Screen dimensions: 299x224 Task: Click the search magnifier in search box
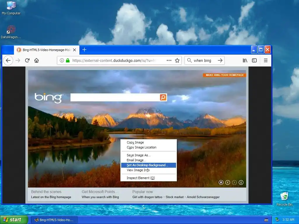(x=189, y=60)
